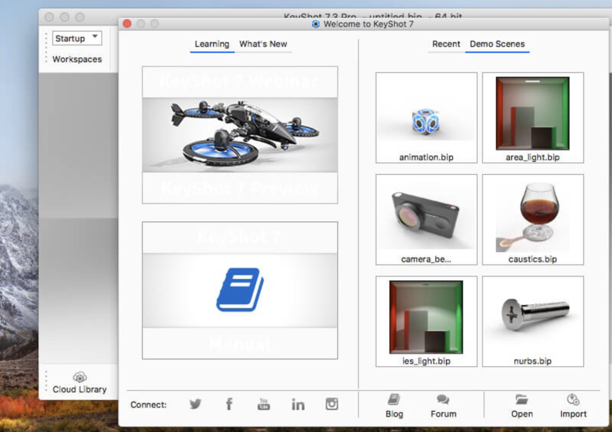Open the KeyShot 7 Webinar drone thumbnail
The image size is (612, 432).
point(240,134)
